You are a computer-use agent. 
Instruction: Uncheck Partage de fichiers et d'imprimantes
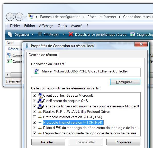[x=34, y=106]
